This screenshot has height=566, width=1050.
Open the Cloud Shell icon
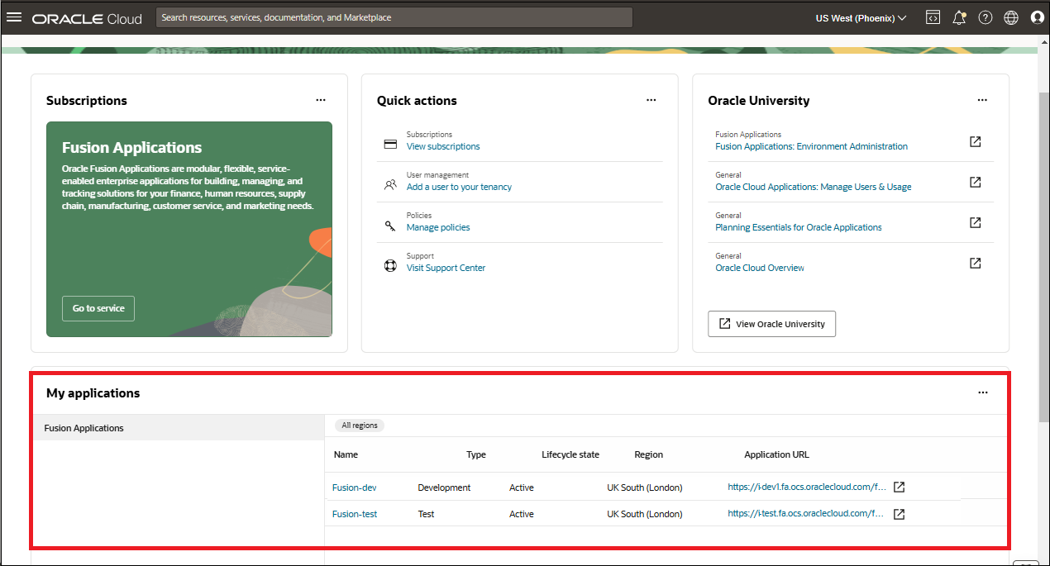point(933,17)
